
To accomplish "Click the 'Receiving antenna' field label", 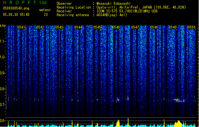I will pos(73,15).
